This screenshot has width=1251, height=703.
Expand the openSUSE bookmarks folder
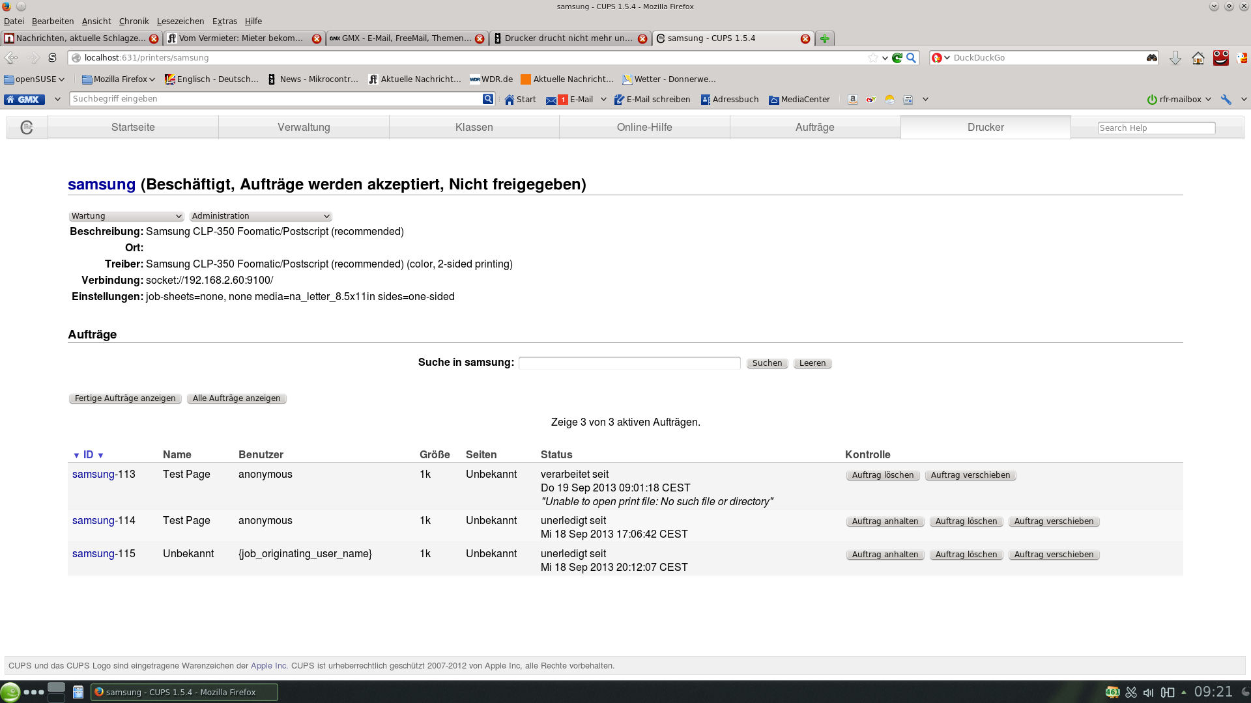(x=34, y=79)
